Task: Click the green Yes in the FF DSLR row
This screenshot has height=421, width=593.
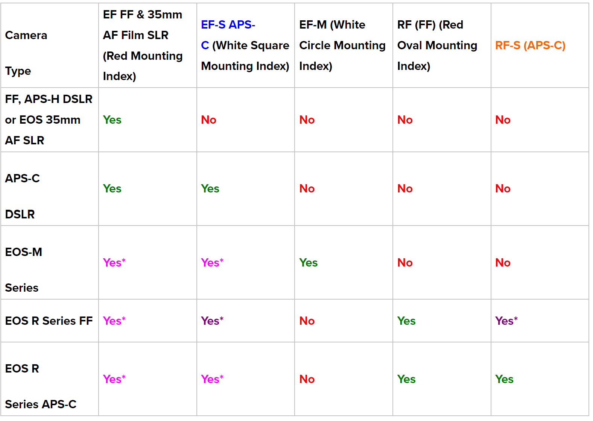Action: [x=112, y=120]
